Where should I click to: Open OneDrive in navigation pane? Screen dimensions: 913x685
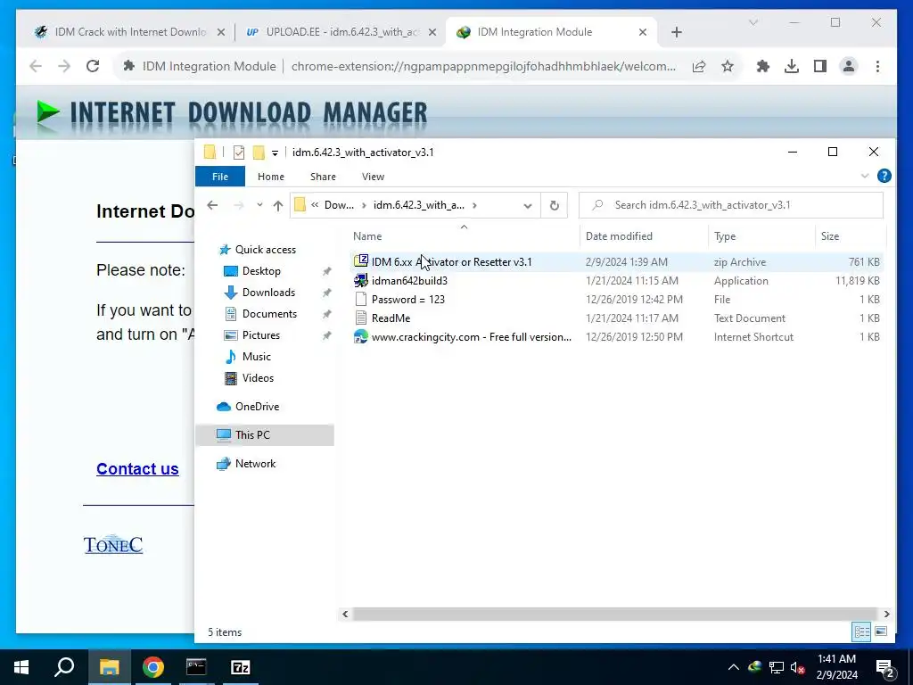(257, 407)
